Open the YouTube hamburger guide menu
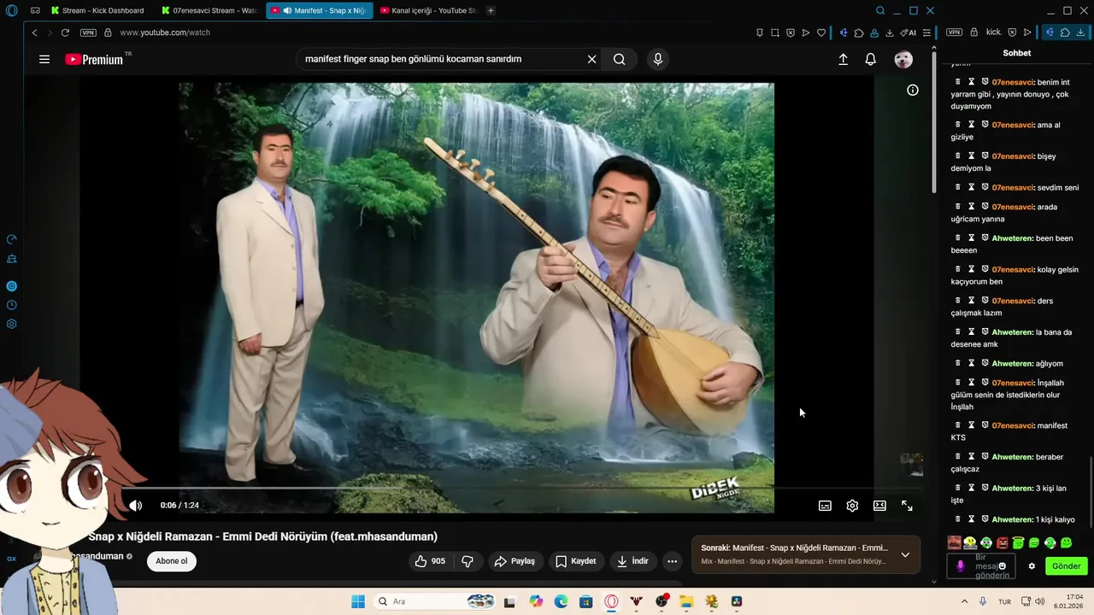 (44, 60)
